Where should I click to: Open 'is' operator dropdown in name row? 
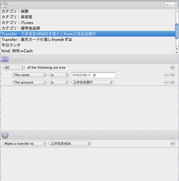pos(59,75)
